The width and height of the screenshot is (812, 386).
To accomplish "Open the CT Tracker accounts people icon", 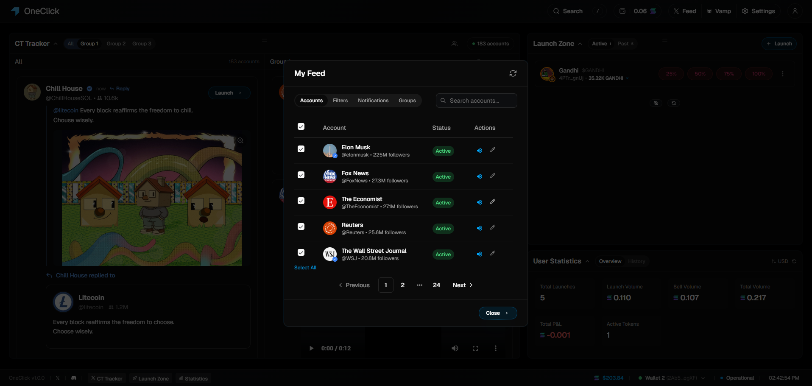I will (455, 44).
